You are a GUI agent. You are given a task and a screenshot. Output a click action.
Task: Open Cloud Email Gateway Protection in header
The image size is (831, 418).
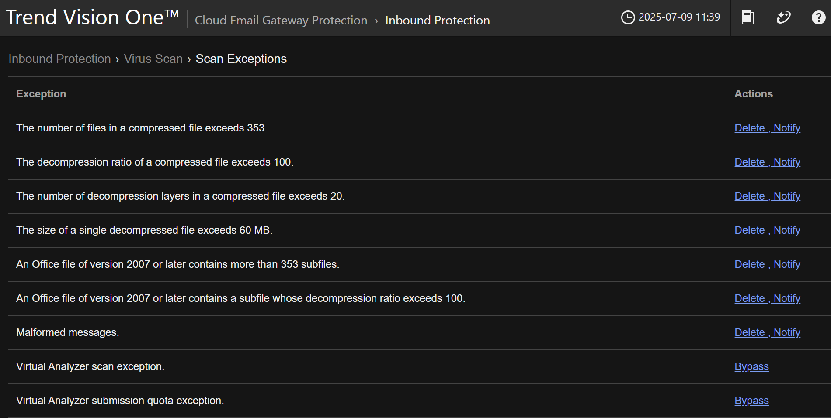[x=281, y=20]
